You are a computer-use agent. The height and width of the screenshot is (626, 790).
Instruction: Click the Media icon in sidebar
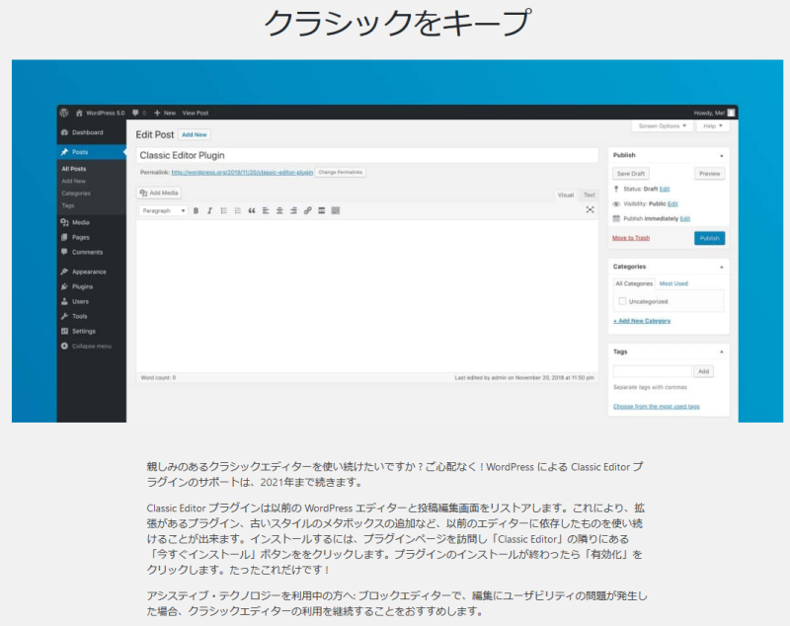point(64,222)
